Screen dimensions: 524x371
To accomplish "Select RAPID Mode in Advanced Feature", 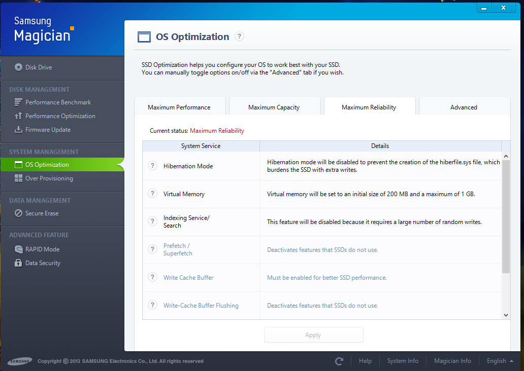I will coord(42,249).
